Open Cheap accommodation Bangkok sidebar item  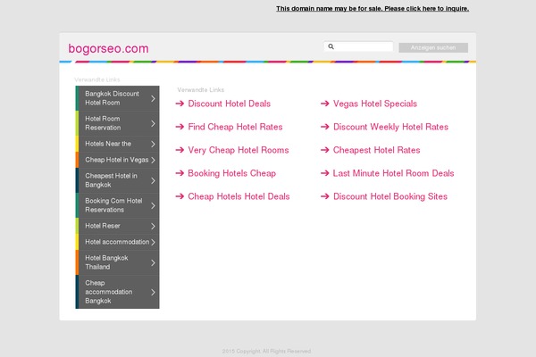117,292
